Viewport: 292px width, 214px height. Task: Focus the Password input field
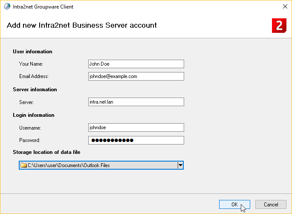click(x=136, y=140)
